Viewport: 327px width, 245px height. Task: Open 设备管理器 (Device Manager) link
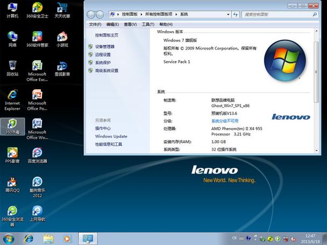tap(104, 47)
